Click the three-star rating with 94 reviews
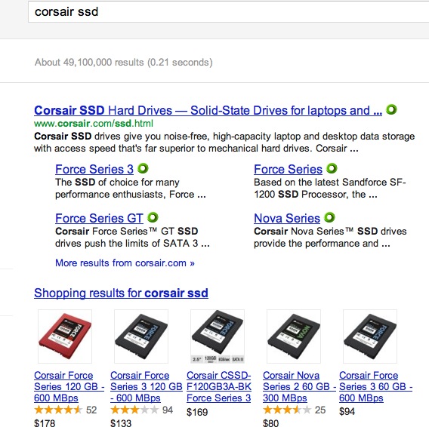 click(x=134, y=410)
